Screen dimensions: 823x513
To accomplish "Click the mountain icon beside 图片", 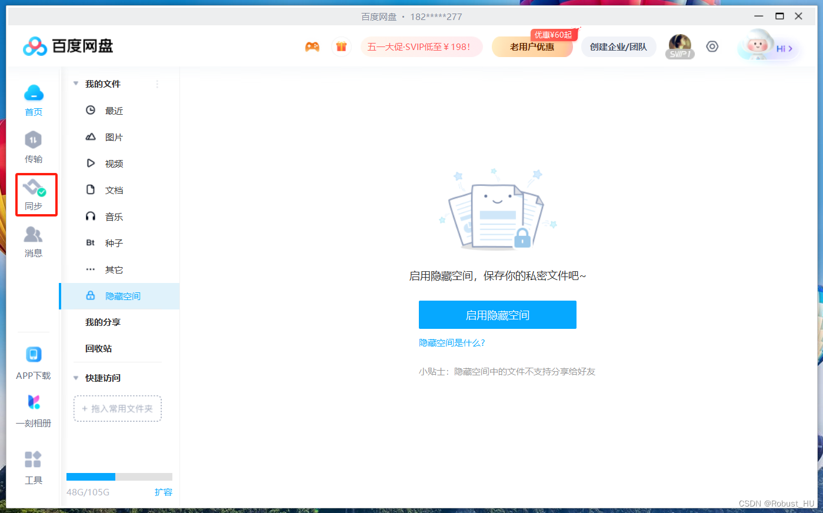I will [x=91, y=136].
